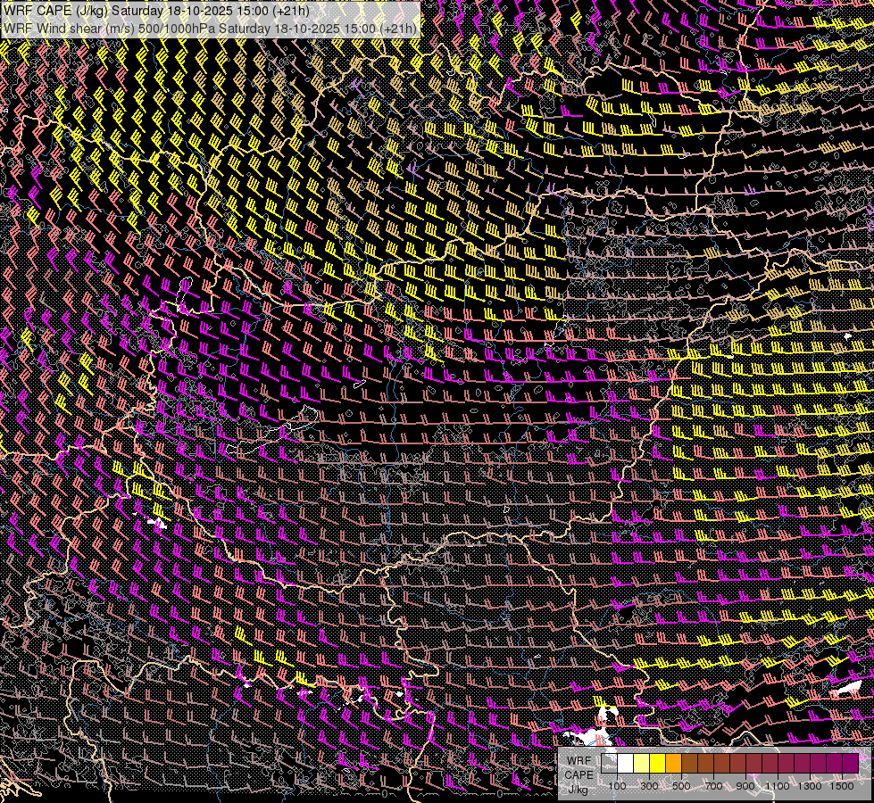Pick the final purple swatch on the legend
Image resolution: width=874 pixels, height=803 pixels.
(850, 764)
